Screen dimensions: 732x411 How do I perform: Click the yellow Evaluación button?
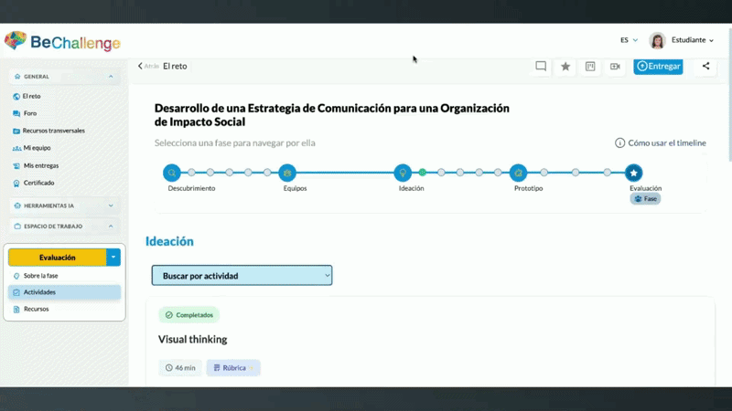(x=57, y=258)
